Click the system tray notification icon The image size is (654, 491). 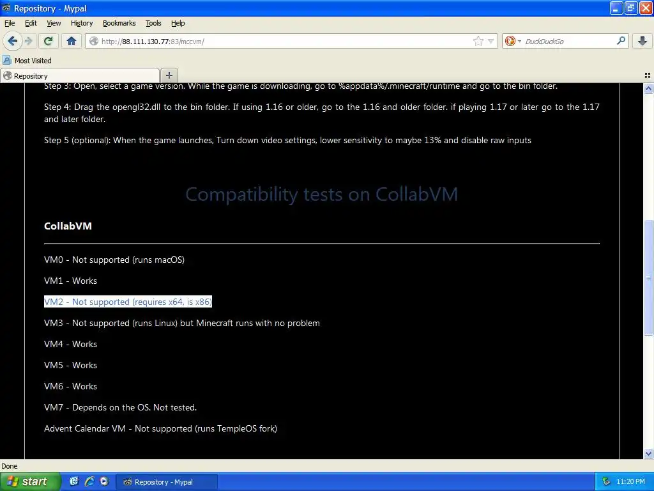click(x=606, y=481)
